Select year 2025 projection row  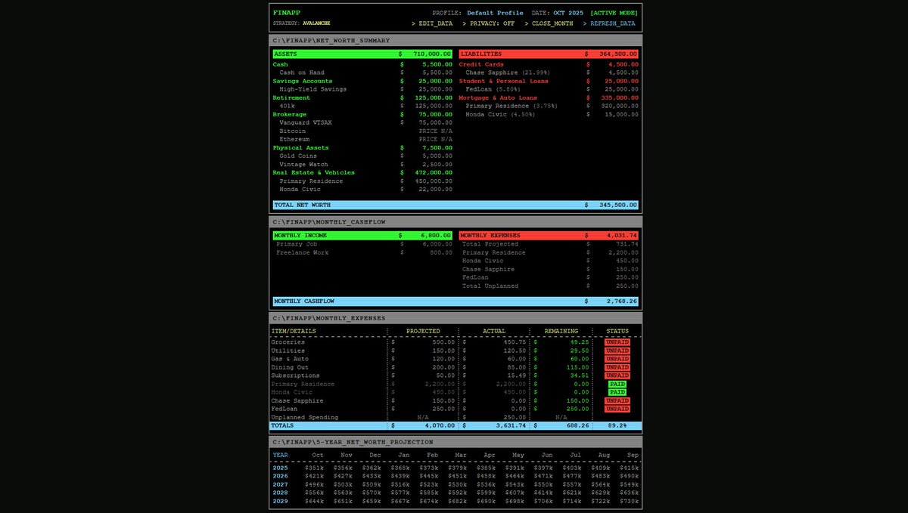456,468
